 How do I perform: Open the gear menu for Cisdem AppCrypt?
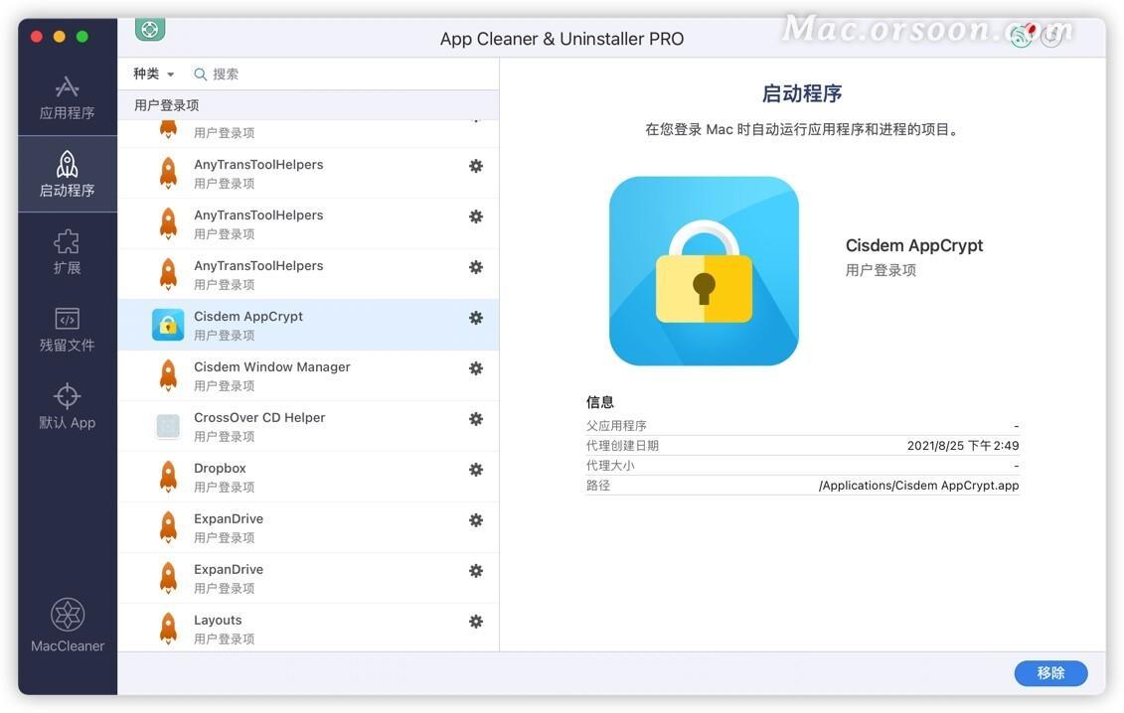pos(476,318)
